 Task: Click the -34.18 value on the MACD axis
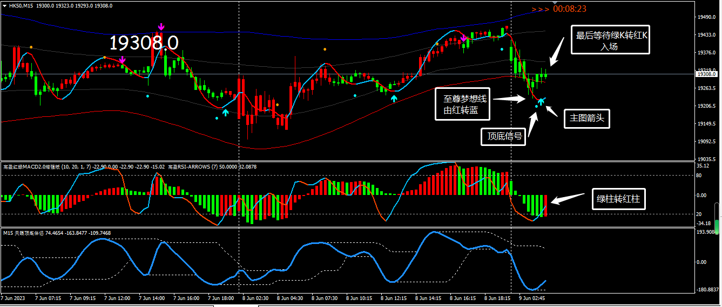[x=704, y=223]
